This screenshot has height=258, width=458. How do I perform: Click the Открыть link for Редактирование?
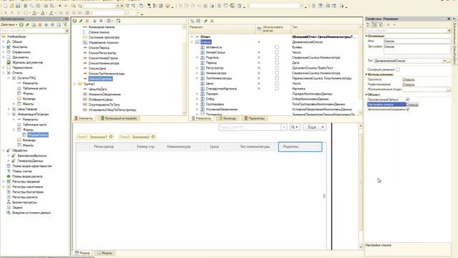pos(409,85)
